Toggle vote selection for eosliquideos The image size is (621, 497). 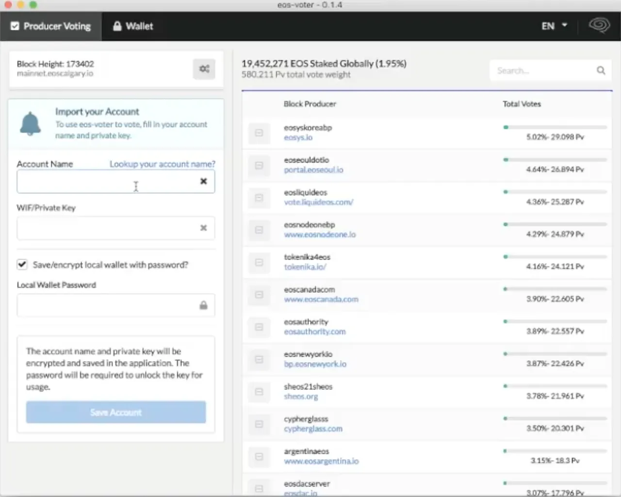[259, 198]
